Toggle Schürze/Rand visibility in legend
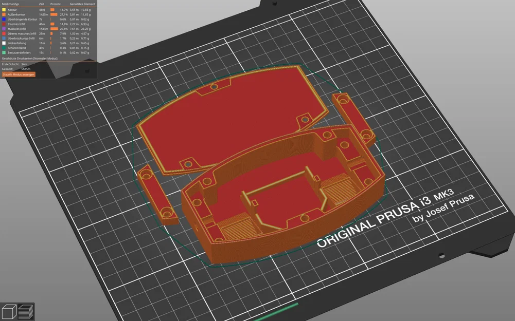Image resolution: width=515 pixels, height=321 pixels. [17, 48]
